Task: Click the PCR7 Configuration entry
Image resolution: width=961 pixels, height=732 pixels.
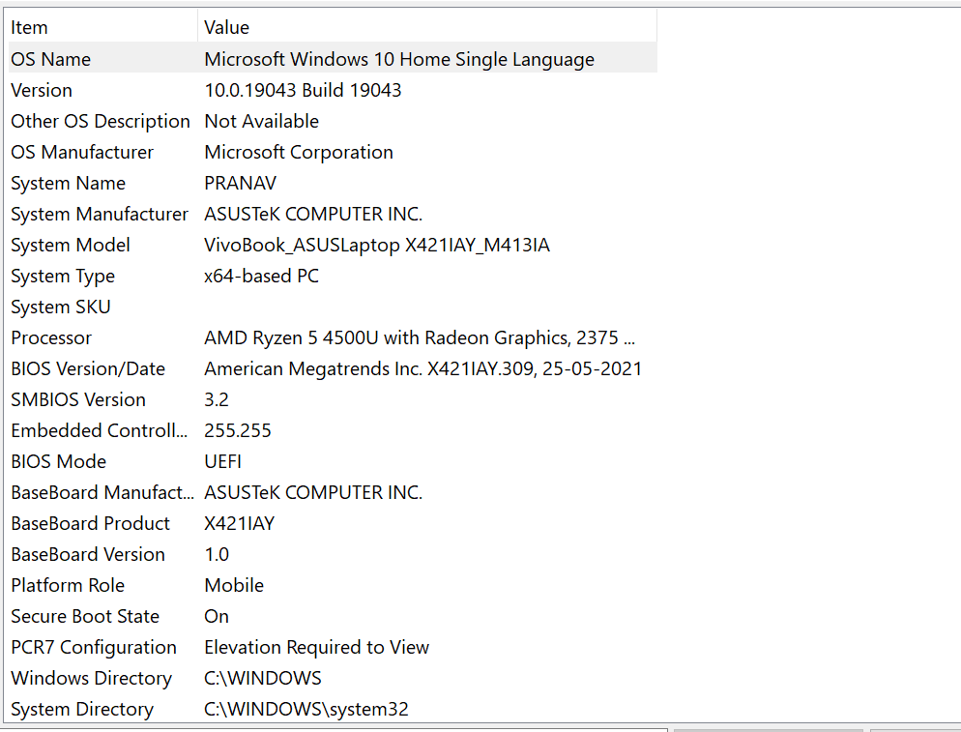Action: pyautogui.click(x=94, y=647)
